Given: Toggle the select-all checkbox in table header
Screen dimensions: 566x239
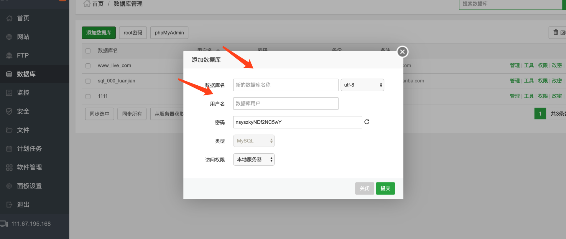Looking at the screenshot, I should pos(88,51).
